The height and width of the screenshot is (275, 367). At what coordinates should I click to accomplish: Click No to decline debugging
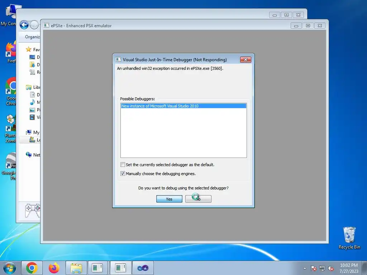[198, 199]
